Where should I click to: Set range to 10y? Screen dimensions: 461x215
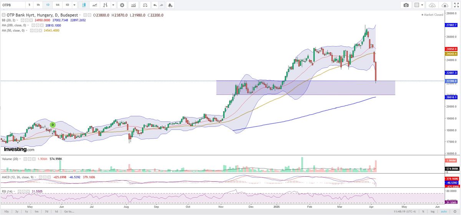[6, 211]
